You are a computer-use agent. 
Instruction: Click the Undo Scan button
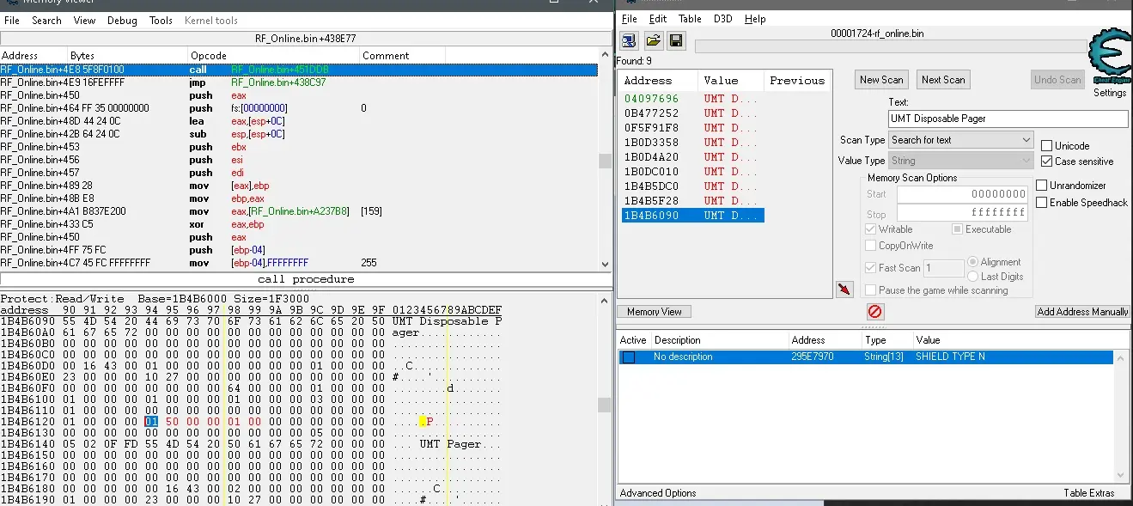pyautogui.click(x=1057, y=80)
